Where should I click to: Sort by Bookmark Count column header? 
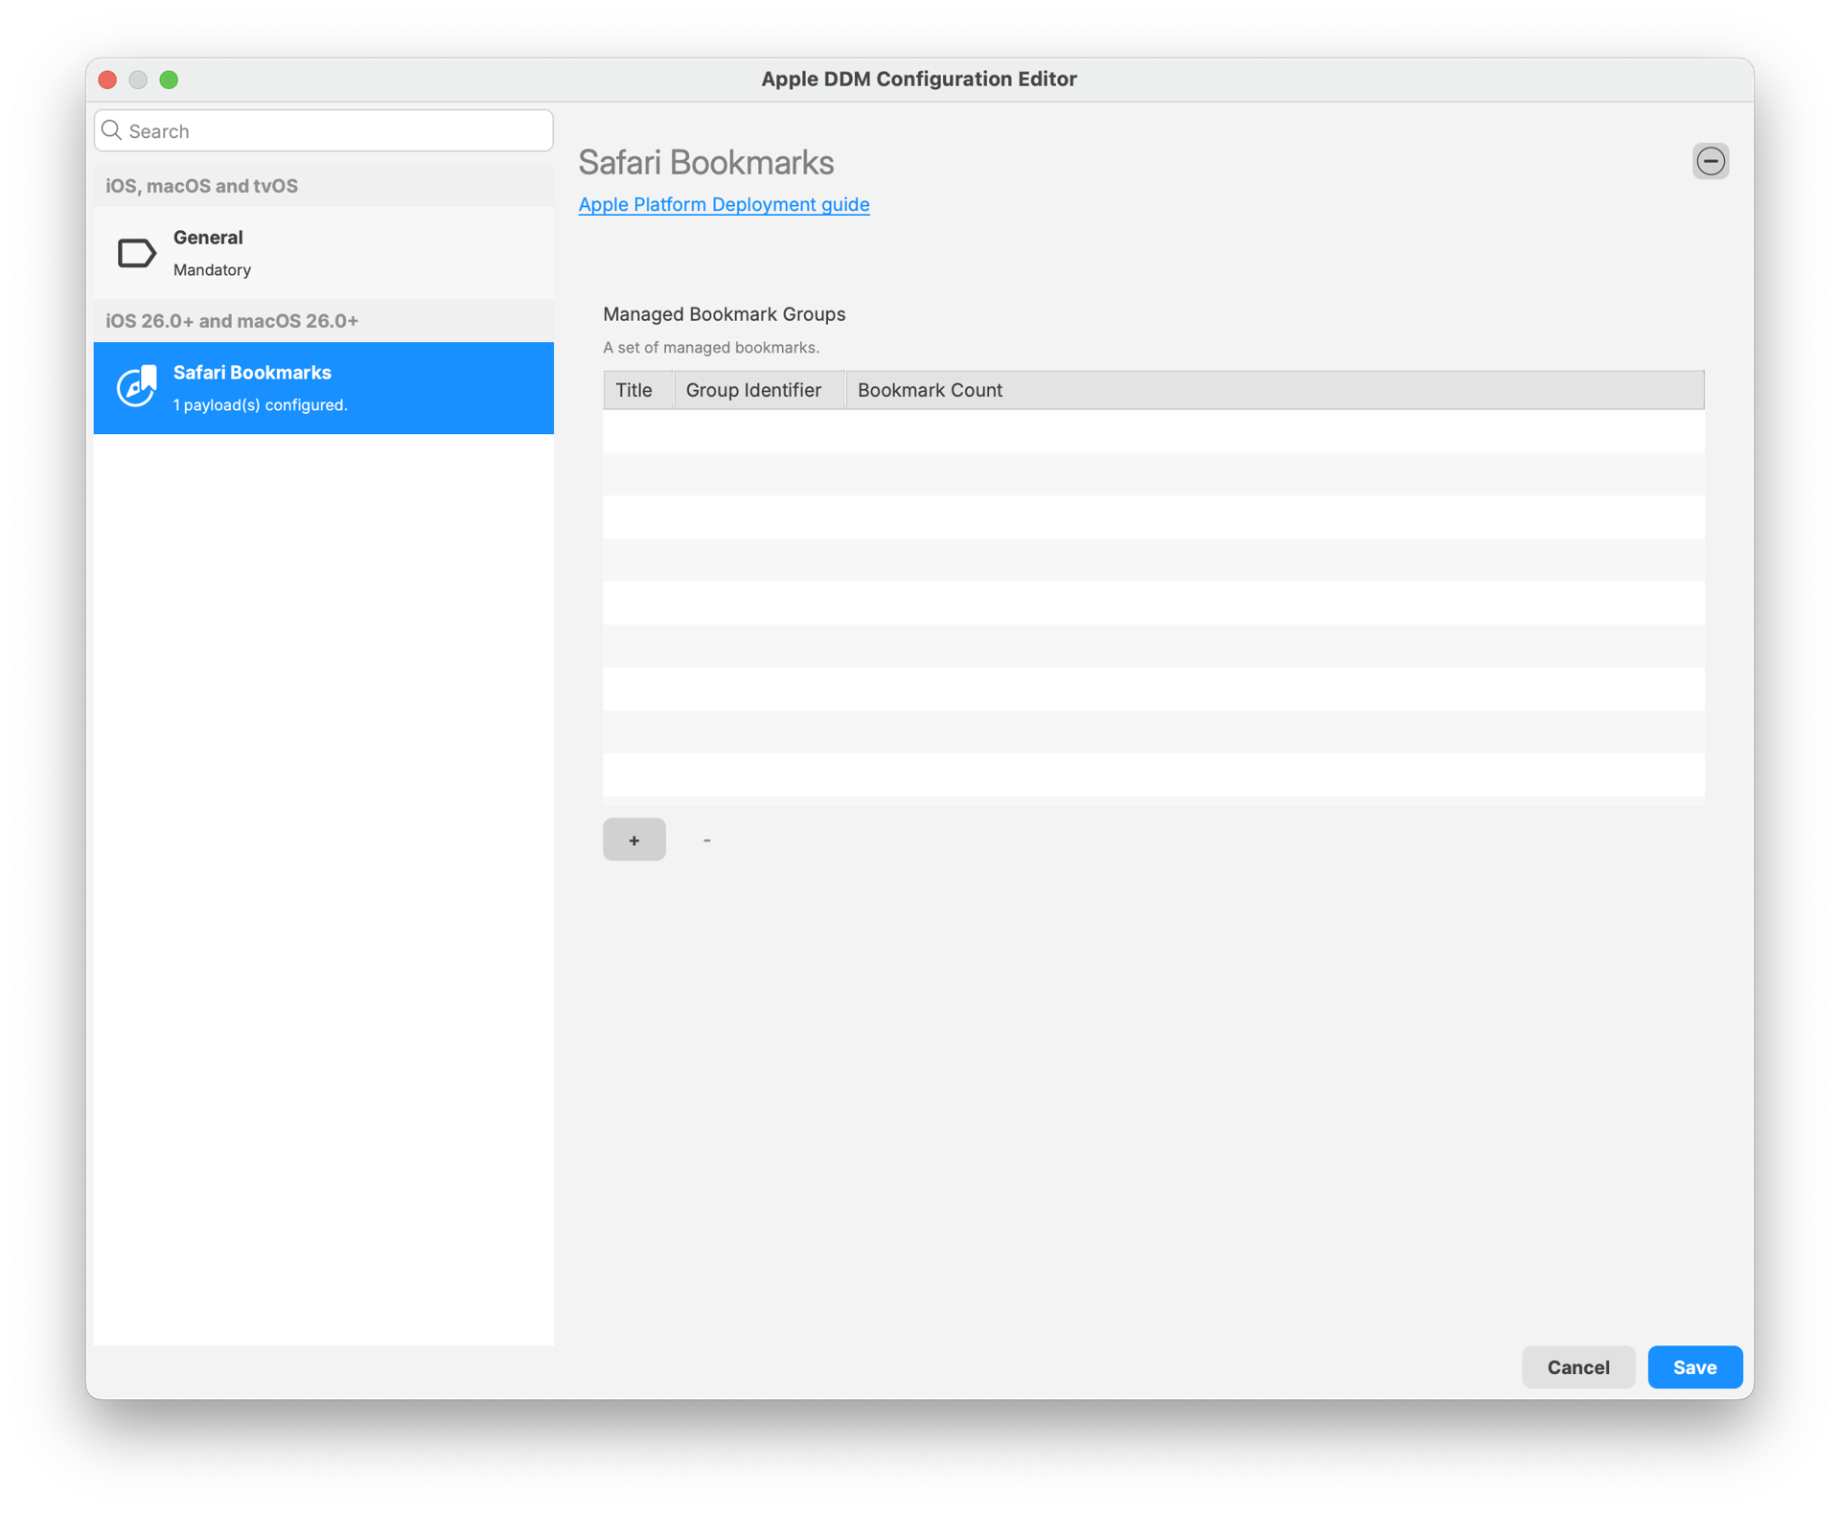930,390
